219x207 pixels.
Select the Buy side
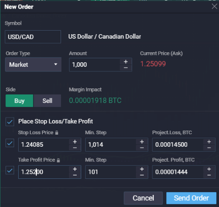(19, 101)
